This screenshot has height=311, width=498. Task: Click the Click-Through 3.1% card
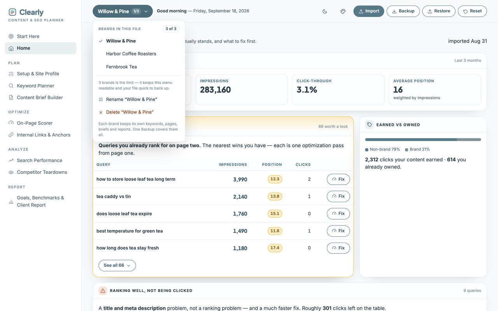(338, 90)
